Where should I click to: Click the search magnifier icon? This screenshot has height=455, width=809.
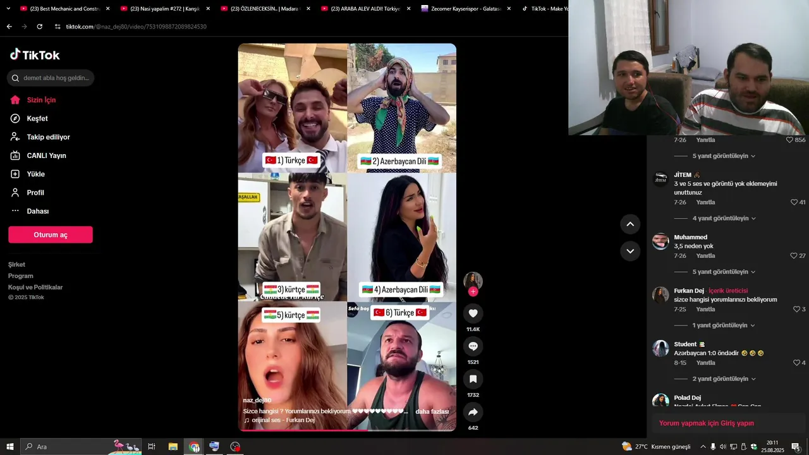coord(15,78)
